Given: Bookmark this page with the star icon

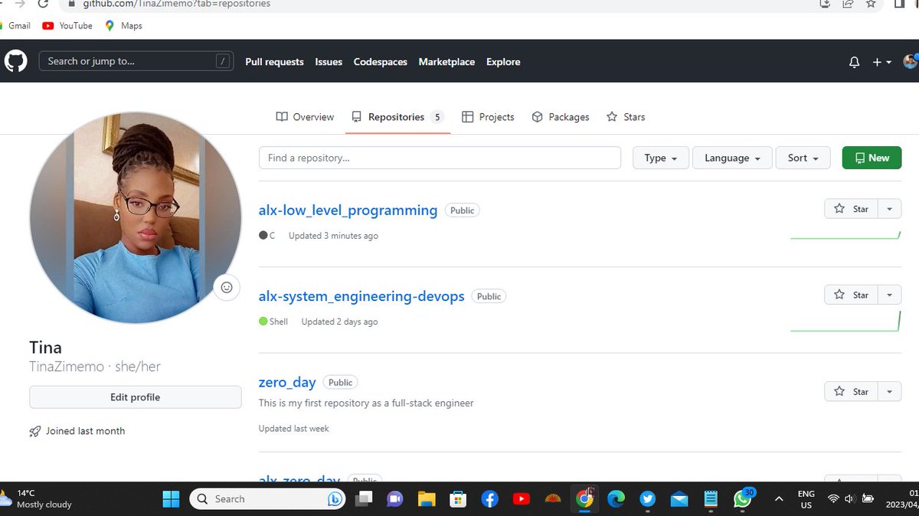Looking at the screenshot, I should [x=871, y=4].
